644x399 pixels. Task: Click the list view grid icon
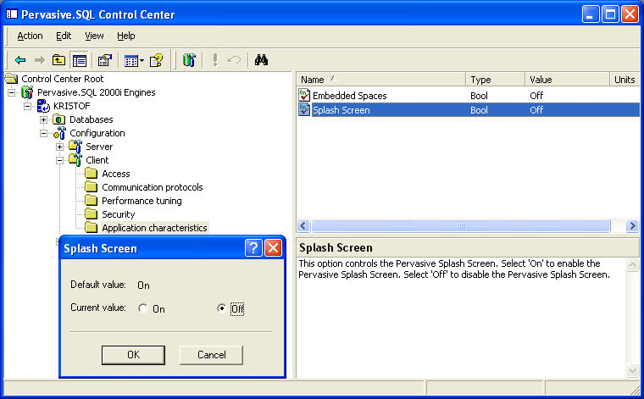point(131,61)
